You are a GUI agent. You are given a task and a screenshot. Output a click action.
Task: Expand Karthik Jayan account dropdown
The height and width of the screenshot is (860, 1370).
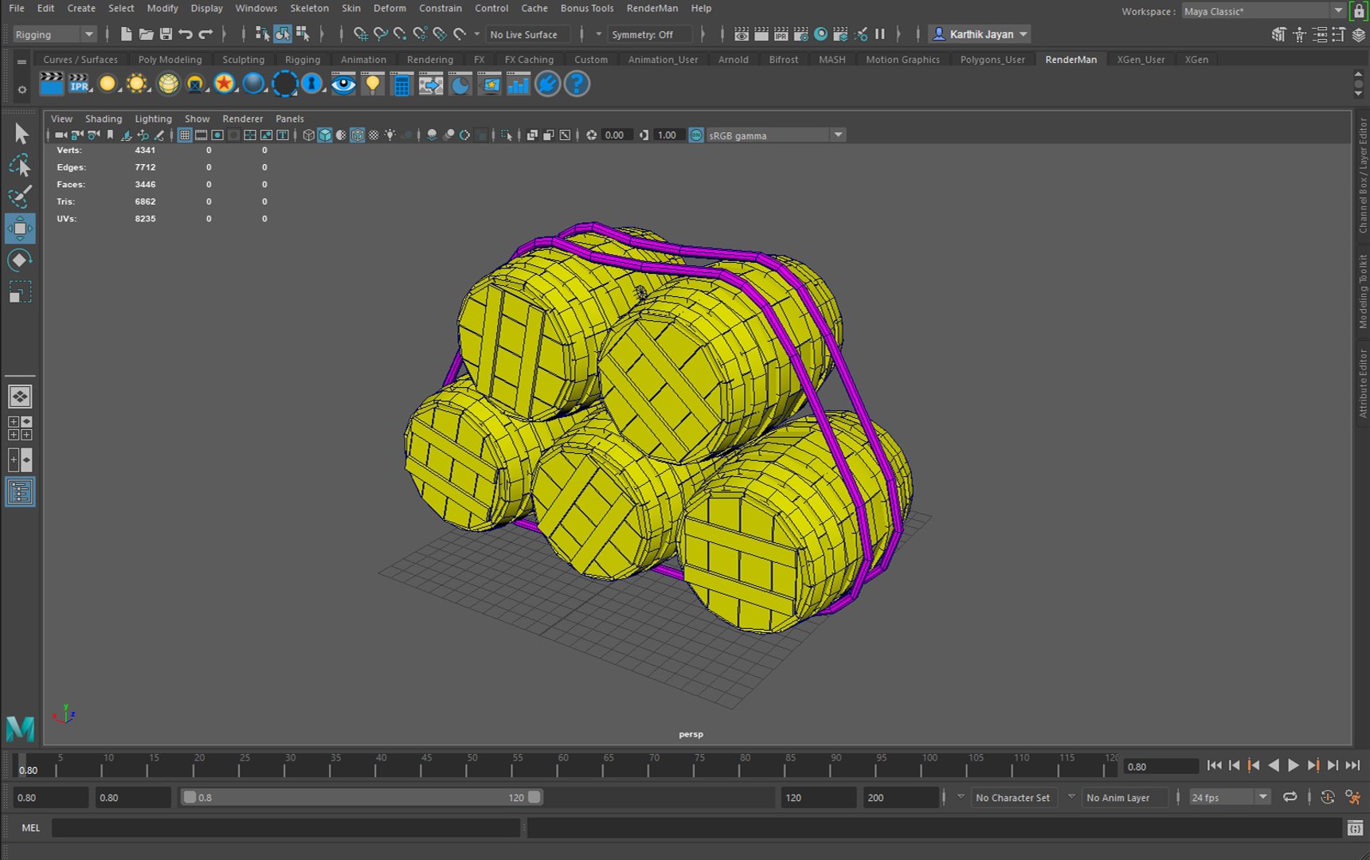pyautogui.click(x=980, y=34)
